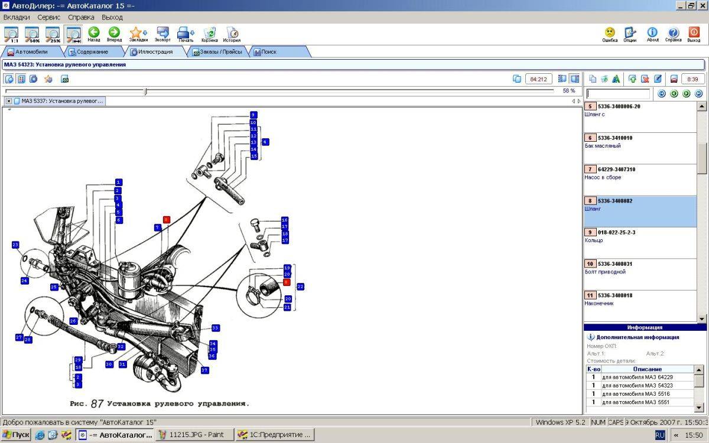Toggle the left panel layout button

point(562,79)
